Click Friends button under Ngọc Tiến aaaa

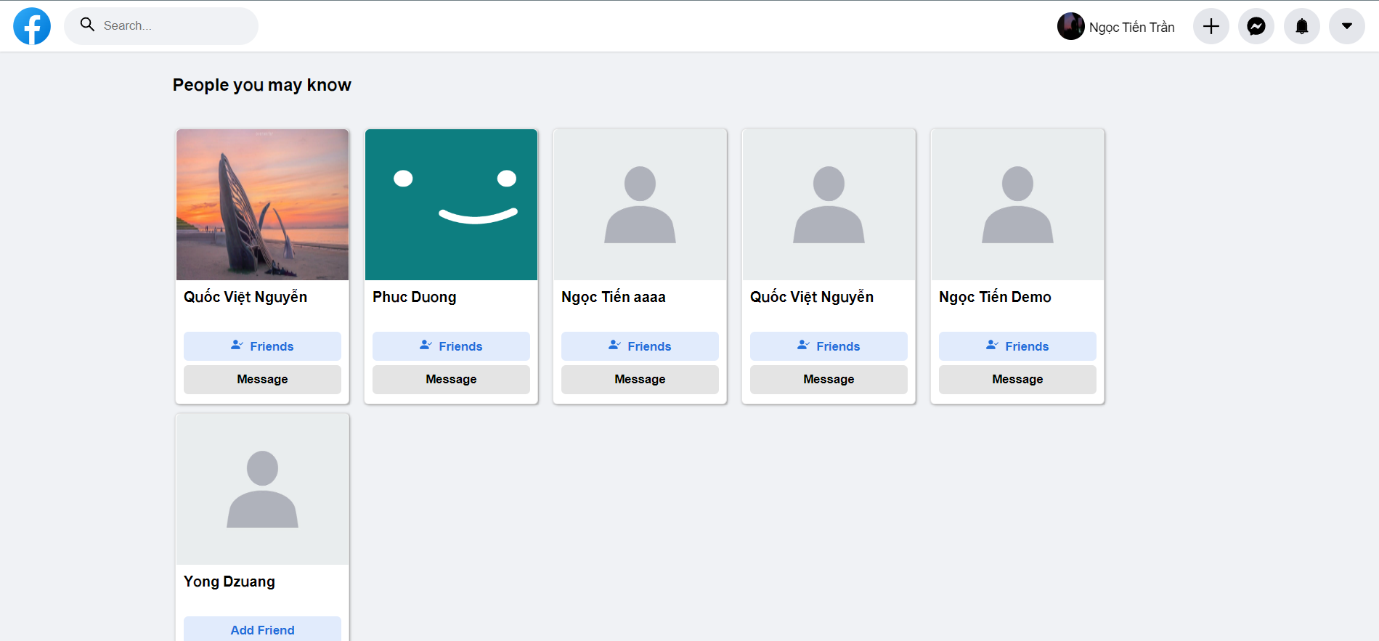(x=640, y=346)
